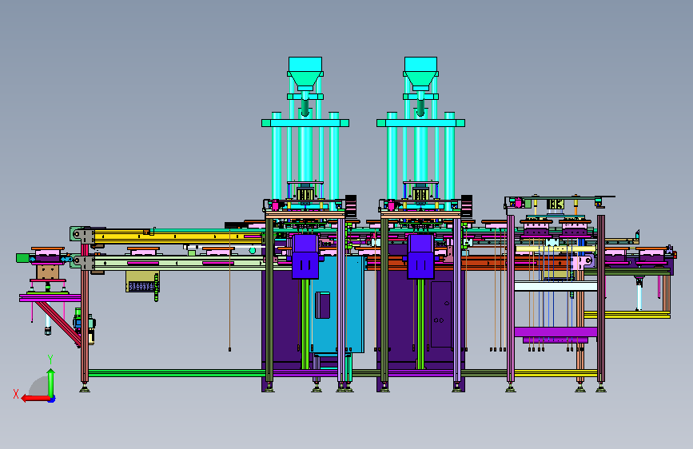The width and height of the screenshot is (693, 449).
Task: Click the green 'Y' axis label
Action: coord(50,360)
